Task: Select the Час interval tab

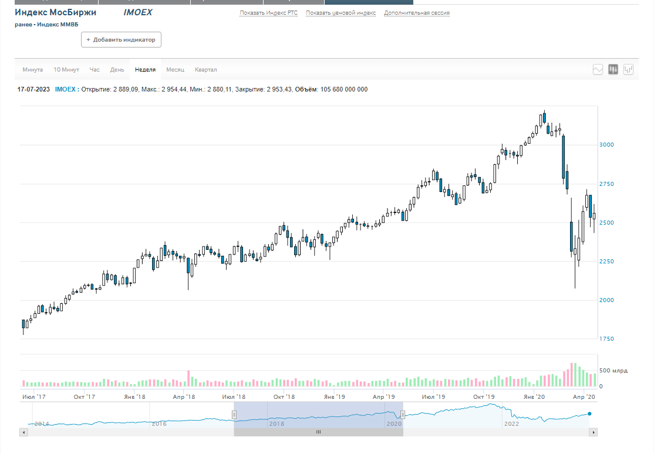Action: [95, 70]
